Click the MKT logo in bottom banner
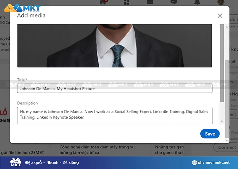Image resolution: width=238 pixels, height=169 pixels. point(16,163)
